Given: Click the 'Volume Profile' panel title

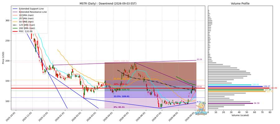Looking at the screenshot, I should point(240,3).
